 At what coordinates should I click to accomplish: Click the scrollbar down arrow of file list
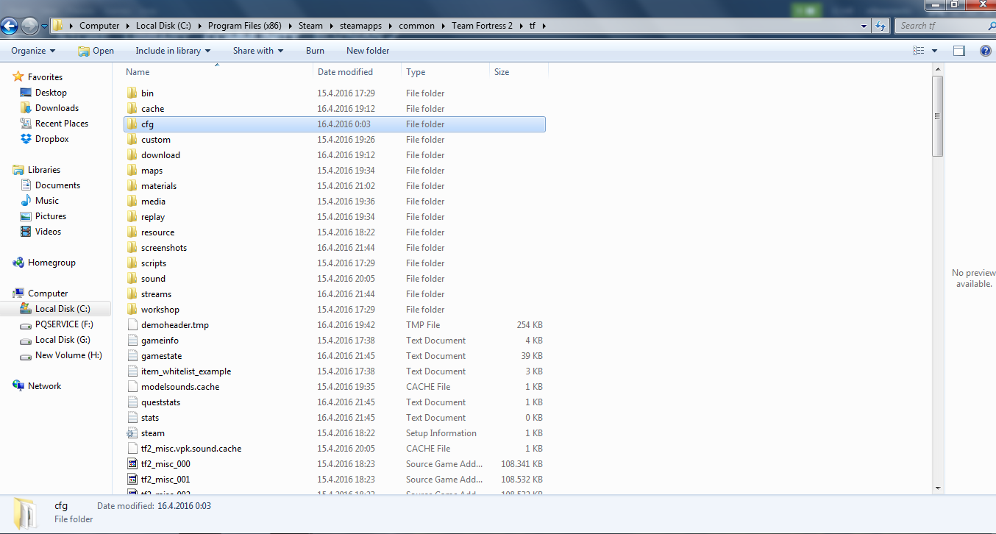[x=937, y=487]
